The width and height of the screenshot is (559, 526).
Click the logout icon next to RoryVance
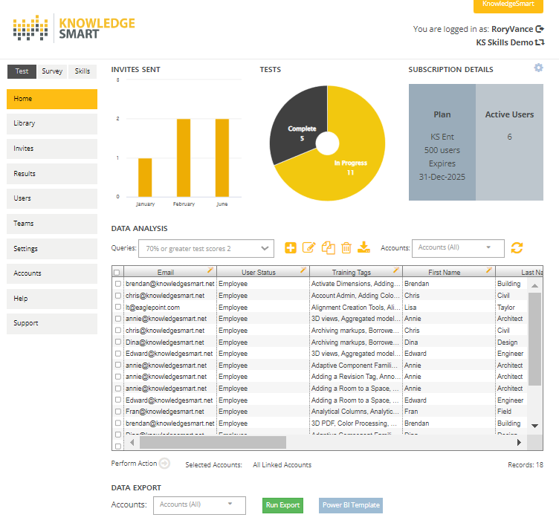540,29
